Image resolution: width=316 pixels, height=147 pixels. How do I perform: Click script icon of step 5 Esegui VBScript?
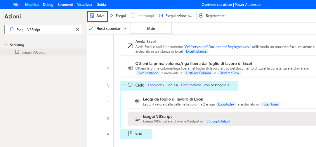click(138, 119)
